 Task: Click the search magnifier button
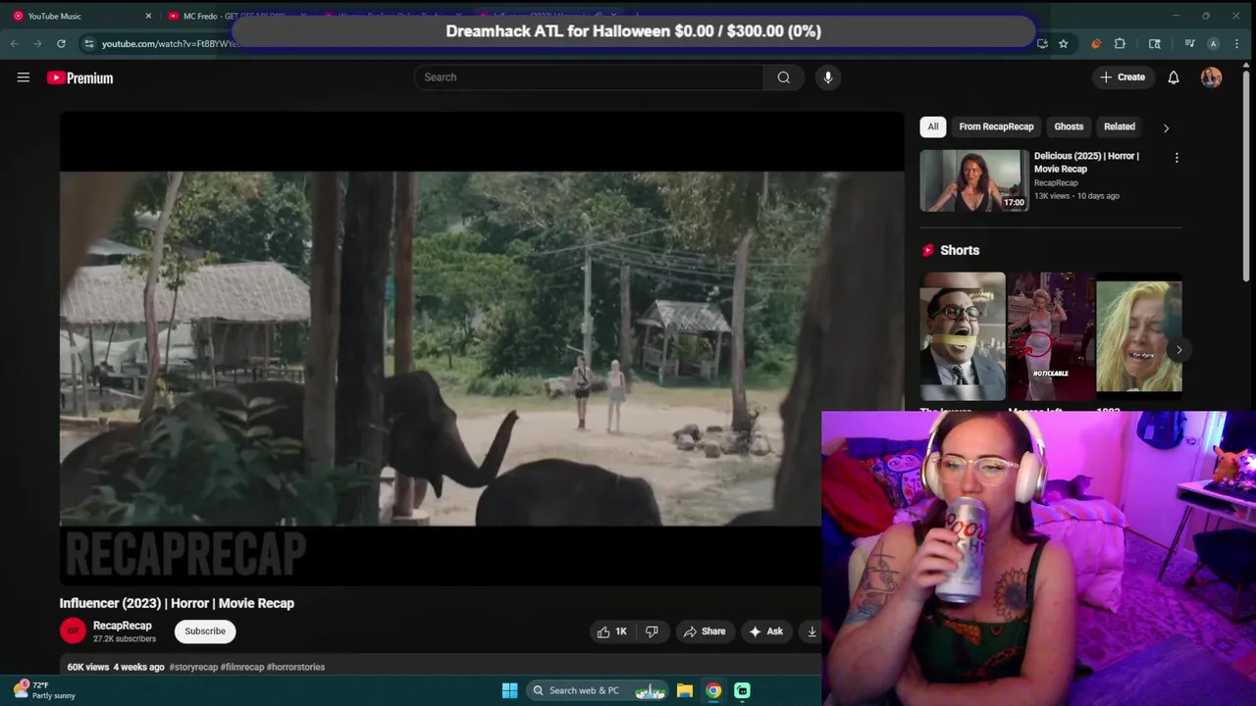point(783,77)
